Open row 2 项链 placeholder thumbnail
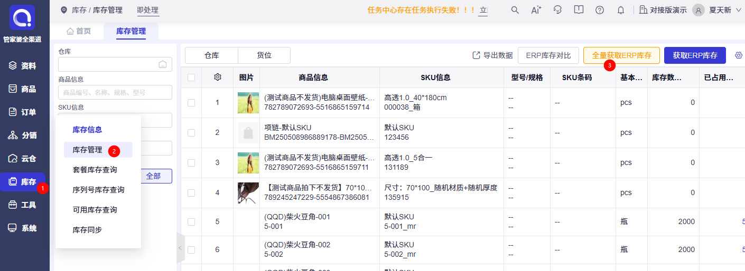This screenshot has height=271, width=745. point(248,133)
